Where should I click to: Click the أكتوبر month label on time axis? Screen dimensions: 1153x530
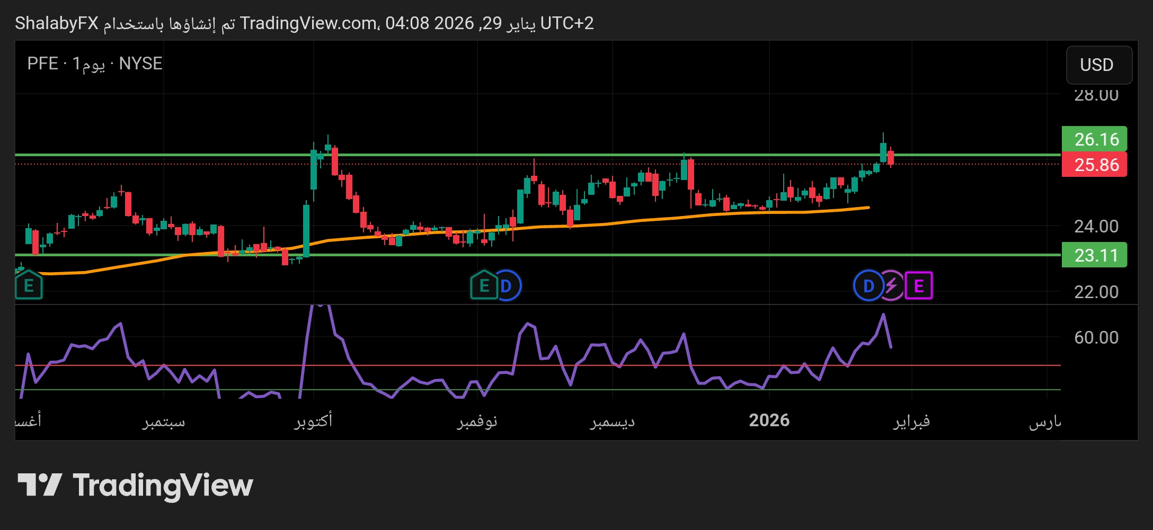313,420
